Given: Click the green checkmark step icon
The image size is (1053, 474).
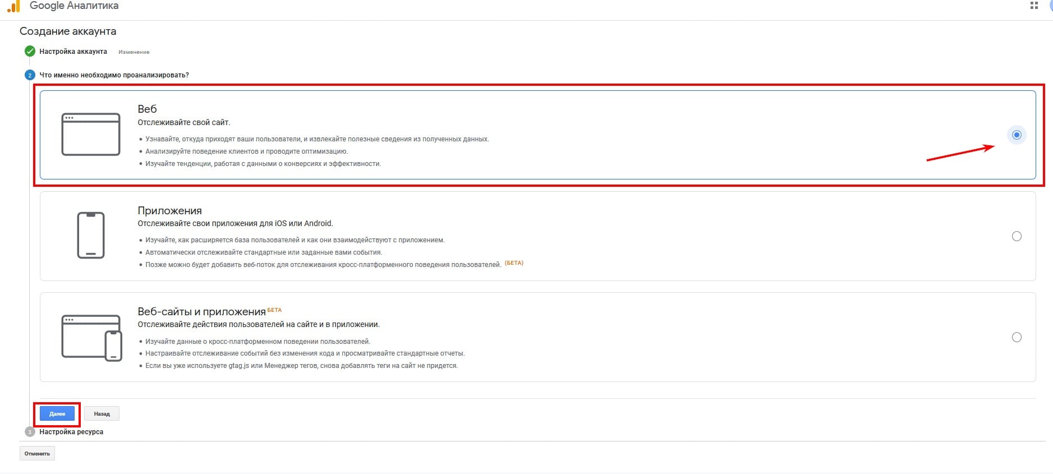Looking at the screenshot, I should (x=30, y=52).
